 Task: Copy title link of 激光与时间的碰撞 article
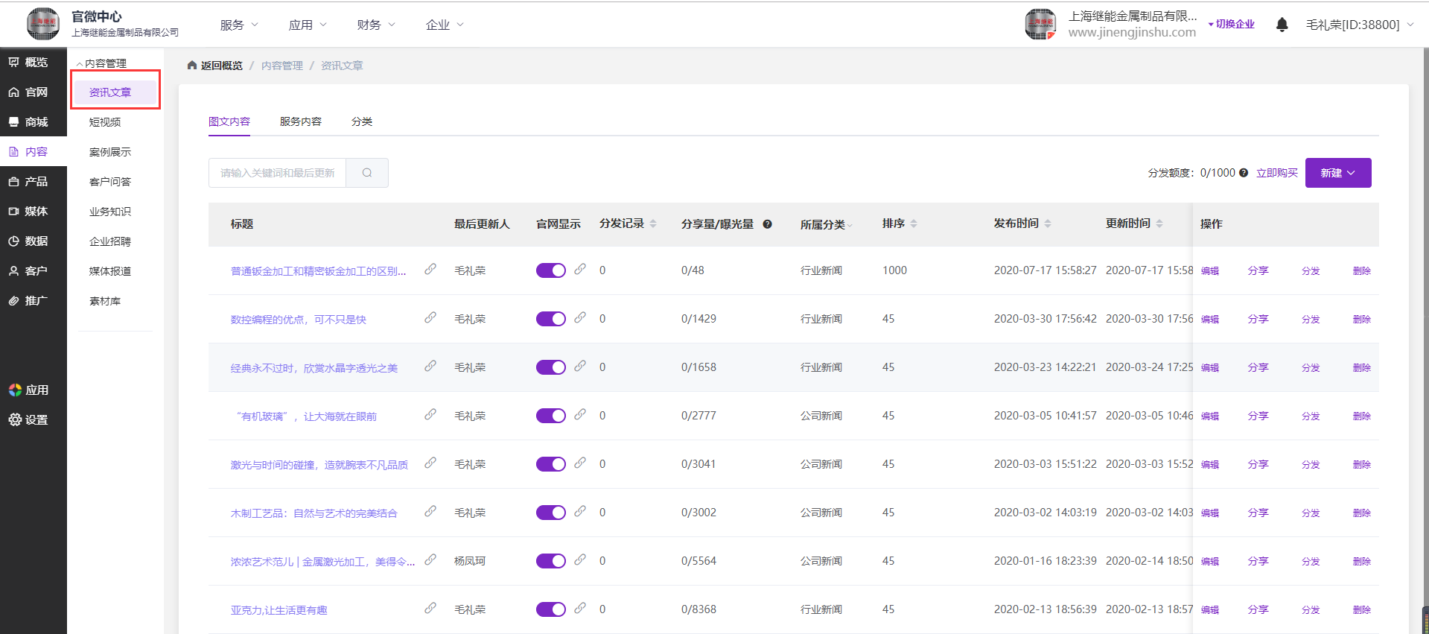point(430,463)
